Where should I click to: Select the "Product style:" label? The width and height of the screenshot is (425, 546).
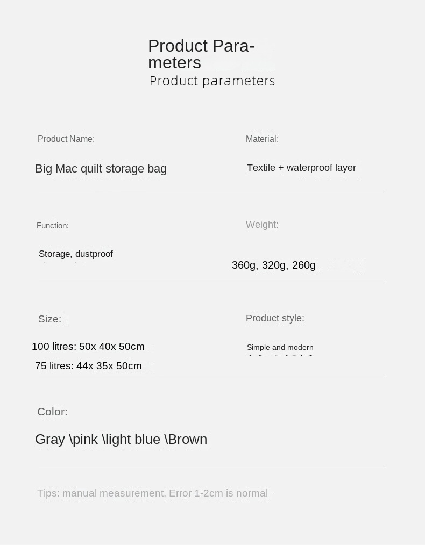coord(275,318)
